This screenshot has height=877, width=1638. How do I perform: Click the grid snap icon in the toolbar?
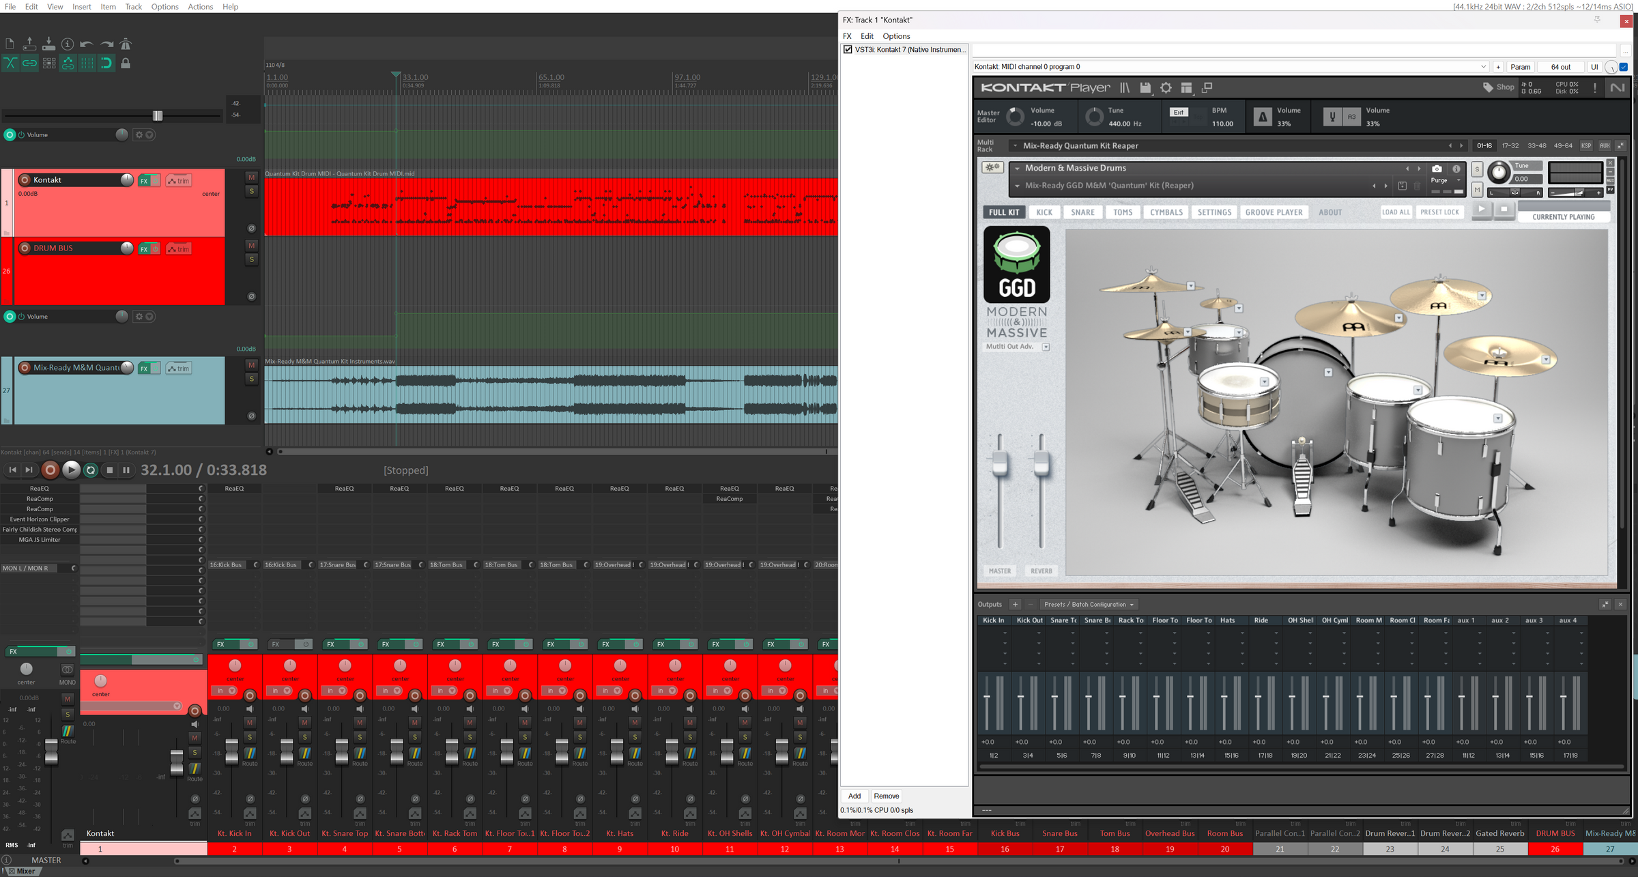[x=87, y=63]
